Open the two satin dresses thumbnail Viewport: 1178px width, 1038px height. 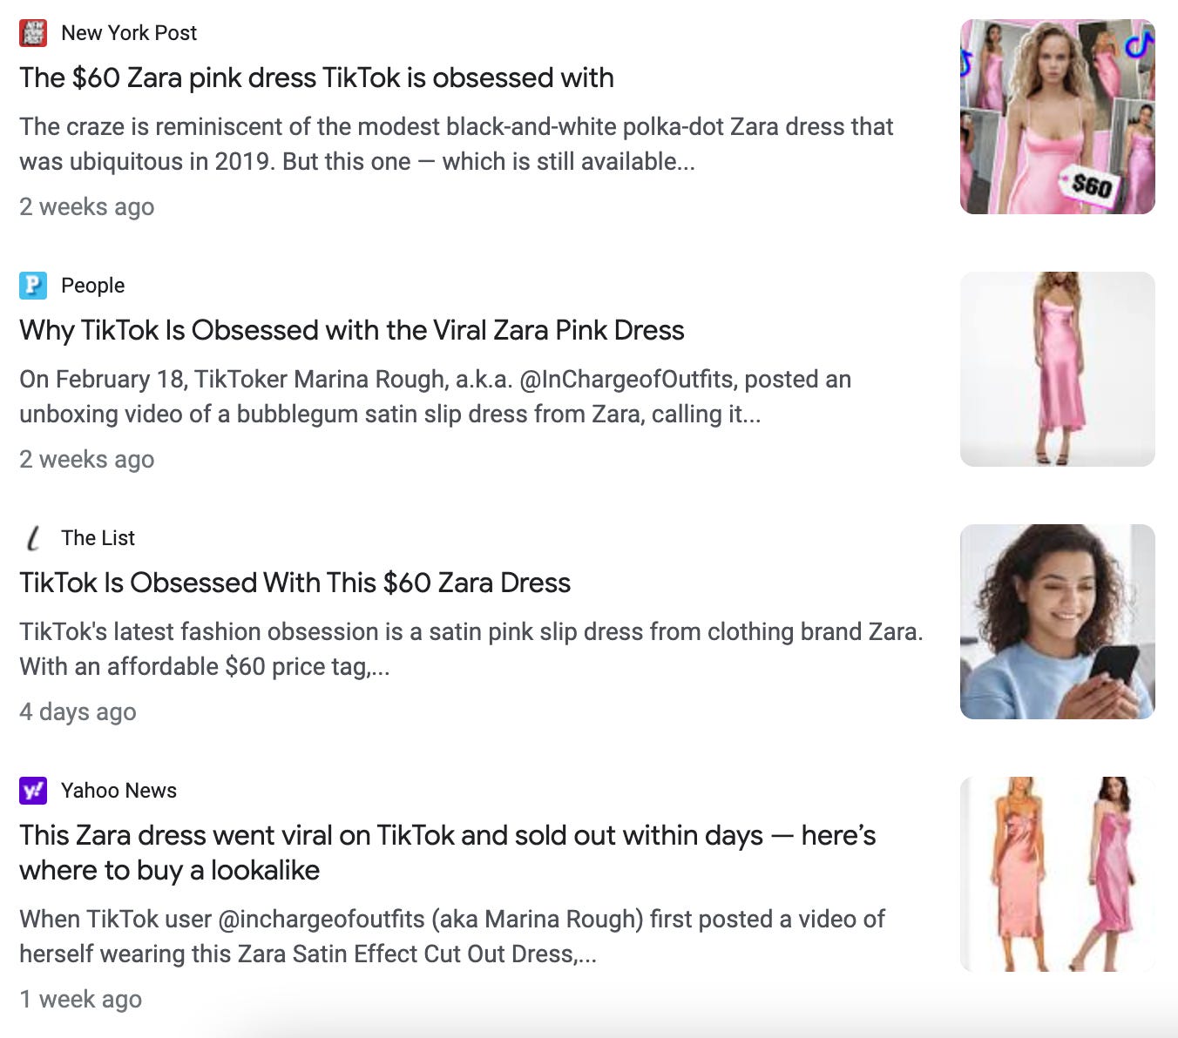pos(1058,874)
